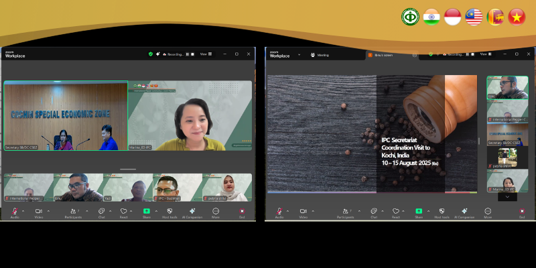Click the green Share button in the screen-share window

pyautogui.click(x=418, y=212)
